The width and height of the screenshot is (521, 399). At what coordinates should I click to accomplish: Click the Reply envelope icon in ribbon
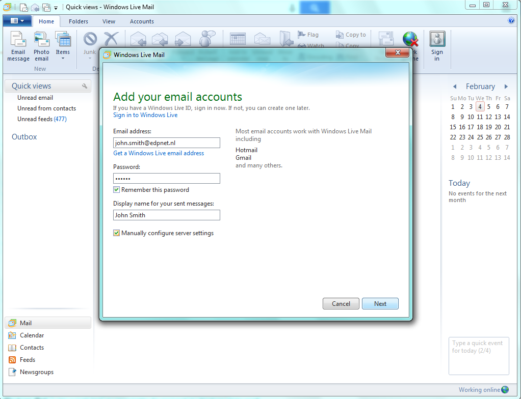[138, 39]
